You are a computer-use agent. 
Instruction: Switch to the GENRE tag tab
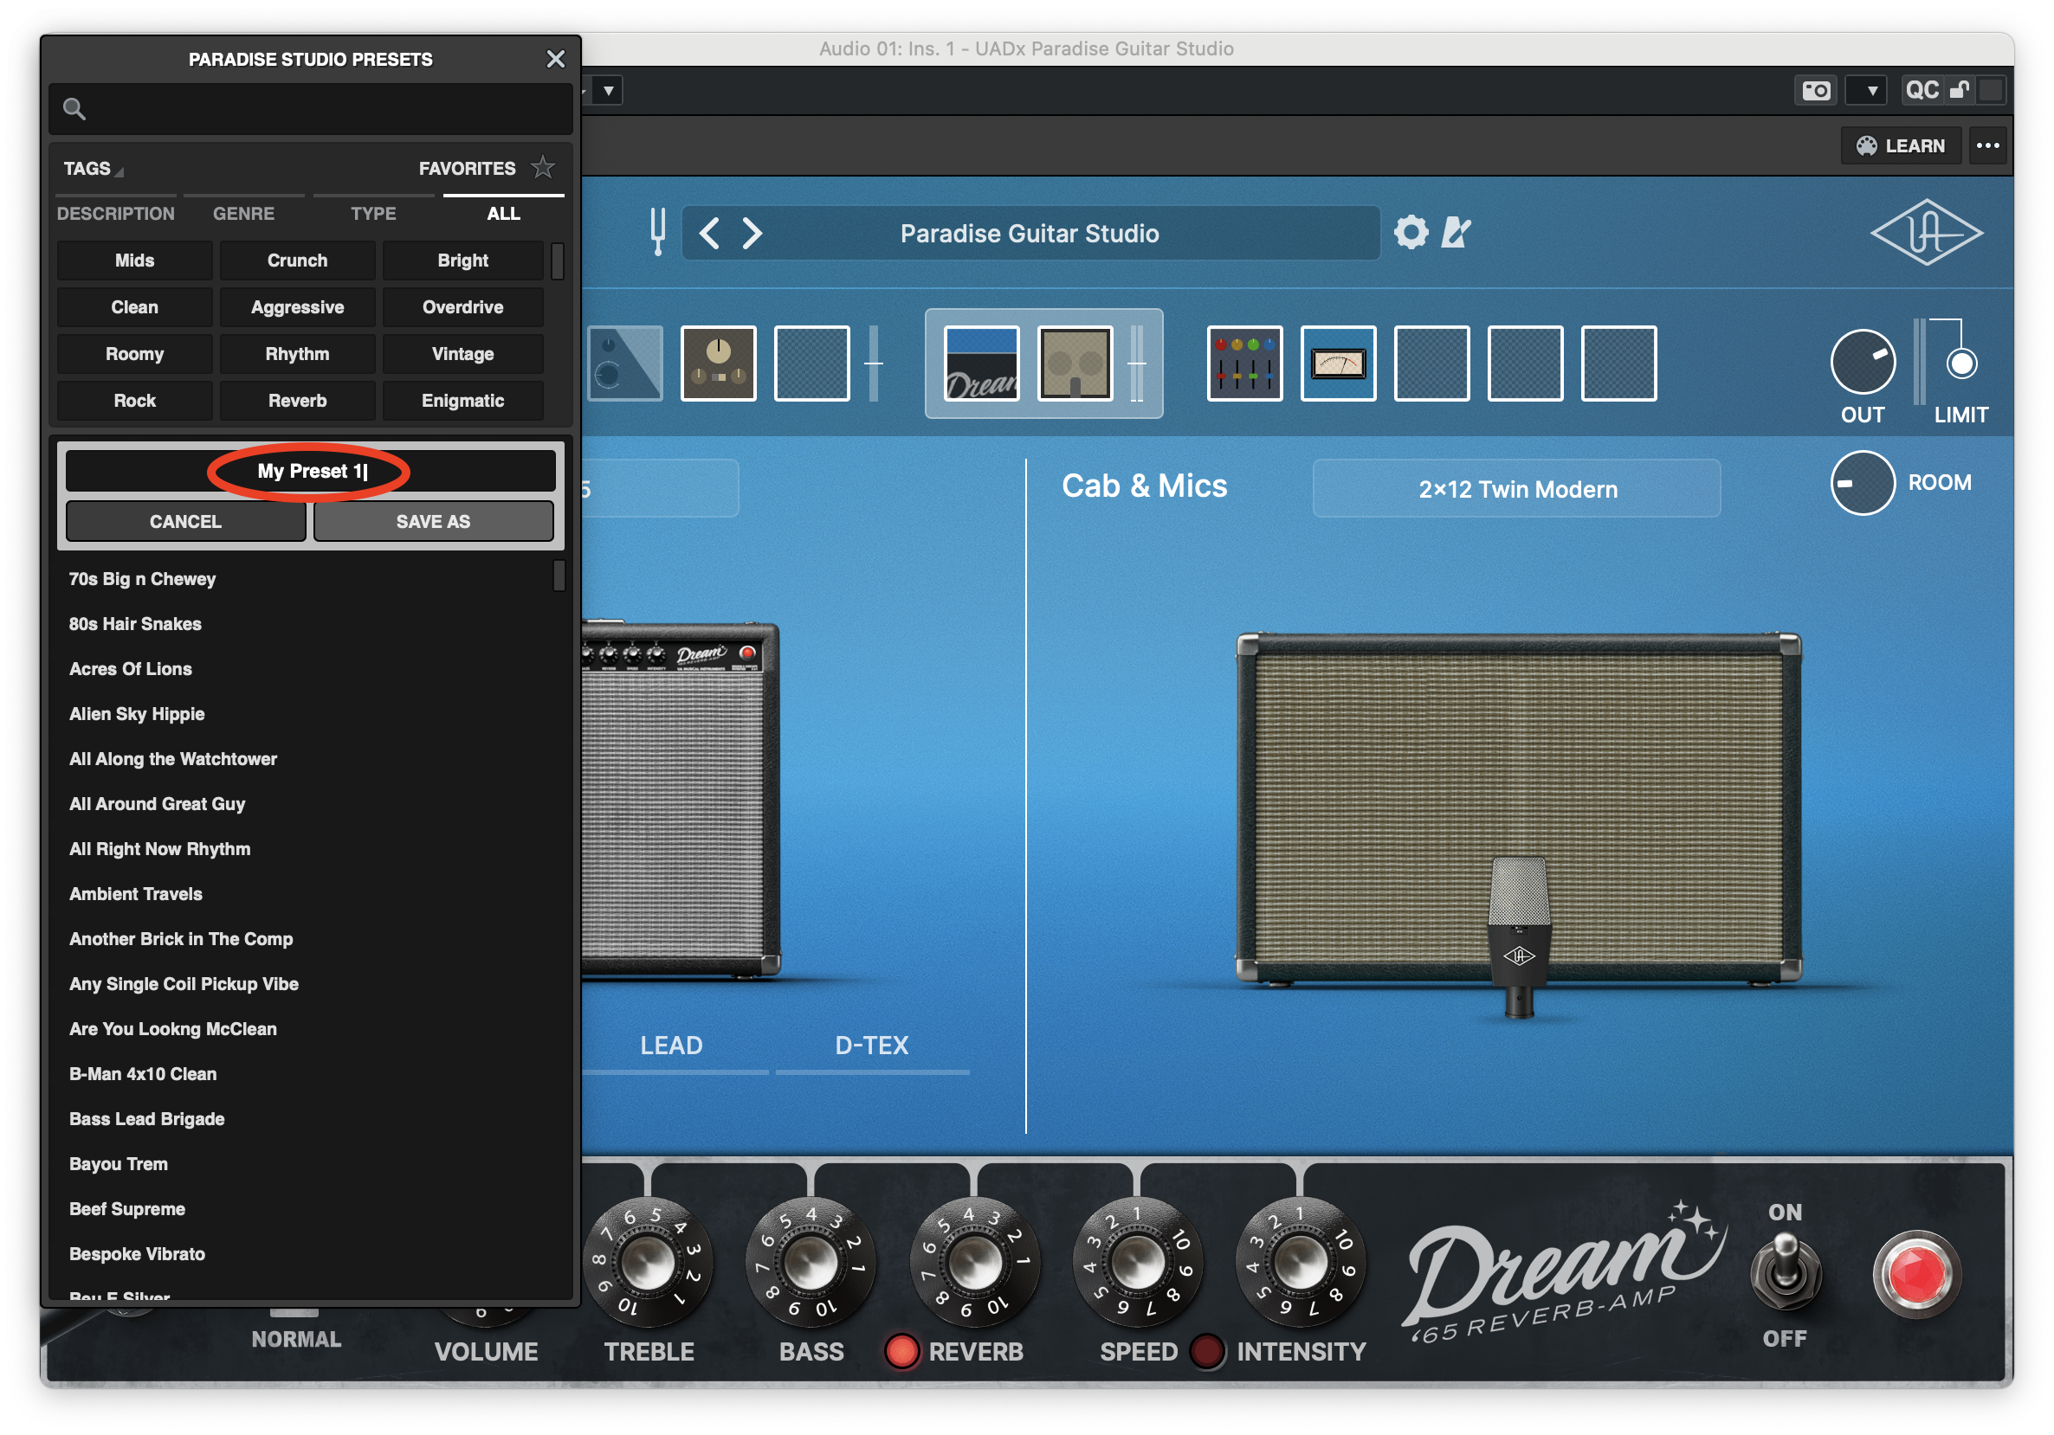[x=243, y=214]
